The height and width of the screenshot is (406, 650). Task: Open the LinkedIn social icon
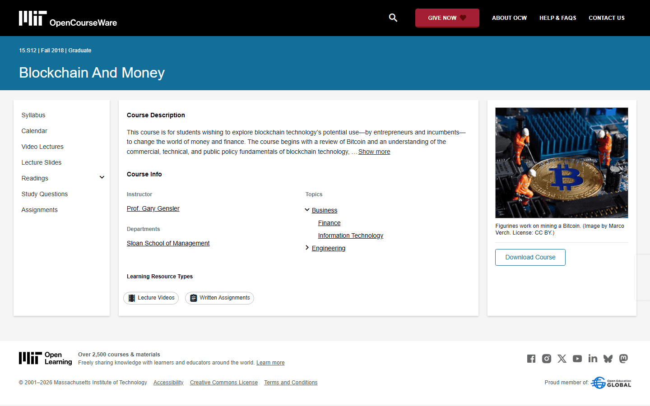pos(593,359)
